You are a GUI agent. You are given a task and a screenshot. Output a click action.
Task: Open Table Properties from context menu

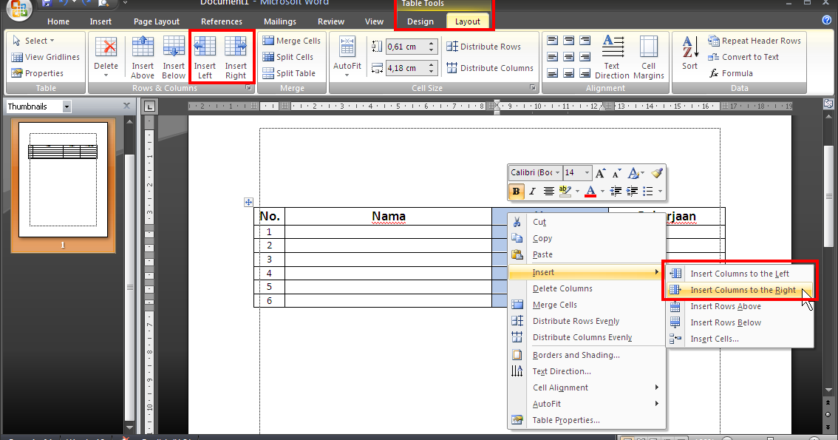coord(587,420)
